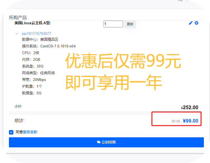Click the 数据中心 美国精品区 line
This screenshot has height=163, width=210.
[x=40, y=40]
